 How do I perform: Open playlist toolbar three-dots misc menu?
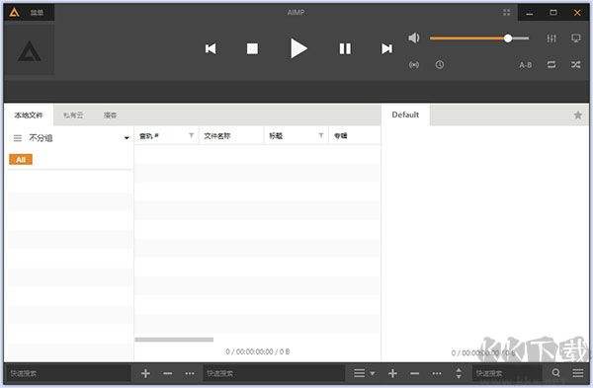(x=437, y=373)
